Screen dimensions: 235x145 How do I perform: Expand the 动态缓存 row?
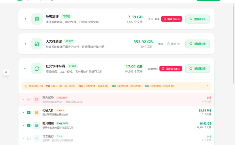(x=23, y=138)
